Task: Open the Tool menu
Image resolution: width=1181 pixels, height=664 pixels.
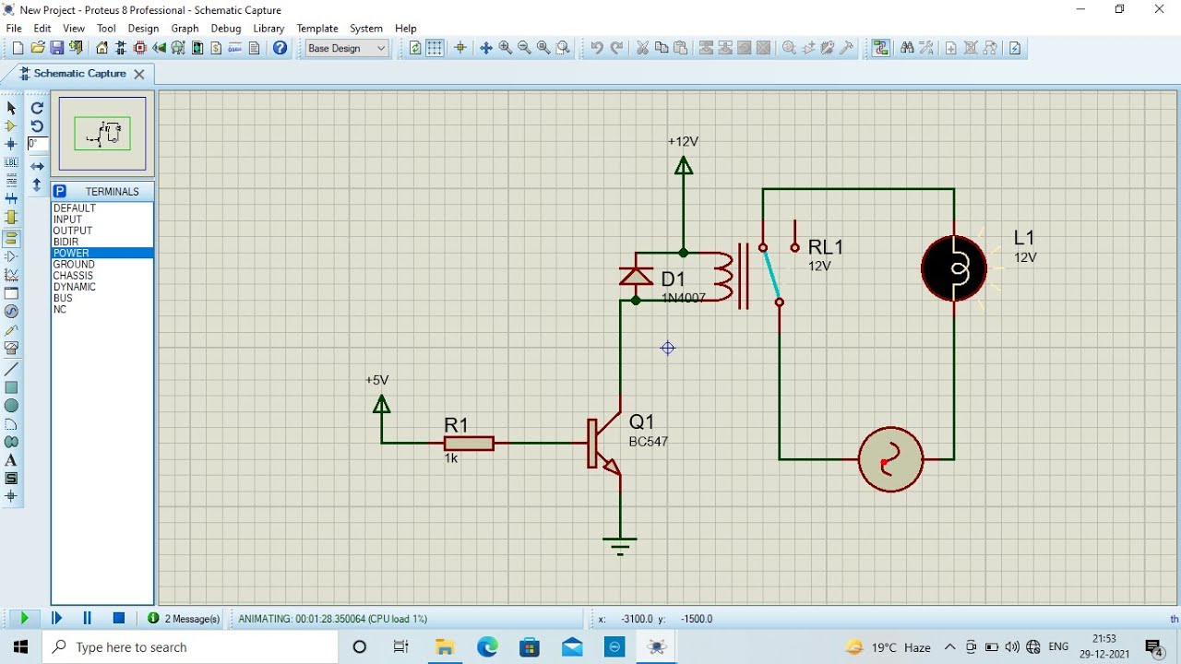Action: pos(106,29)
